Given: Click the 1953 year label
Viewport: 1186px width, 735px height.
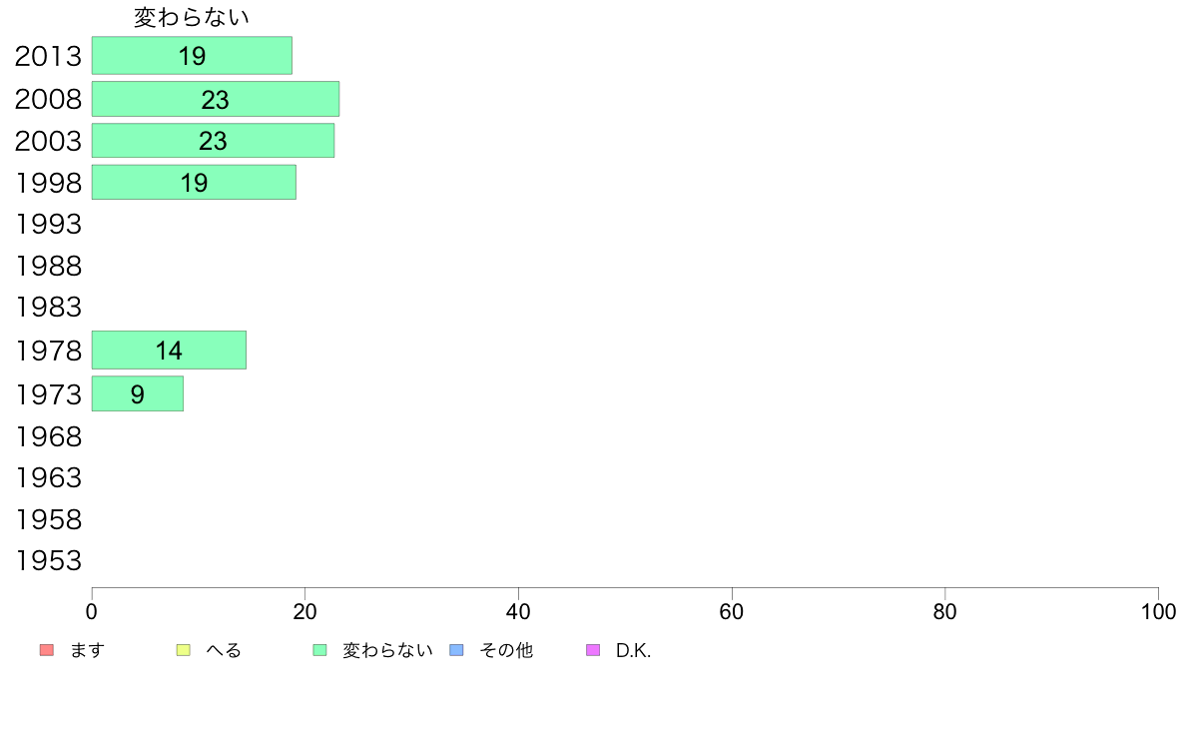Looking at the screenshot, I should click(48, 561).
